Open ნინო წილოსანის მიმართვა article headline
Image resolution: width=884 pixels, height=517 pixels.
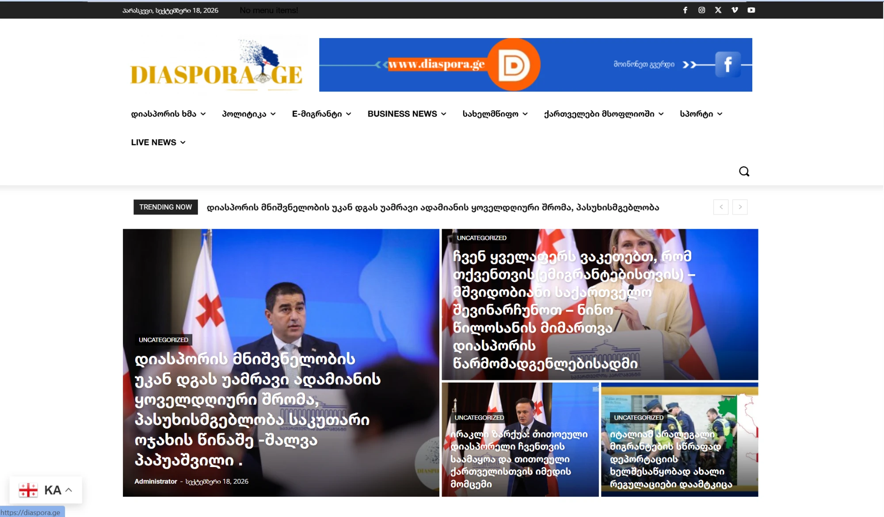pos(574,310)
